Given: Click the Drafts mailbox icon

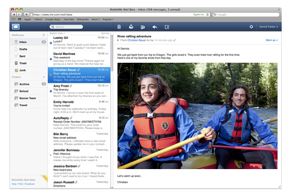Looking at the screenshot, I should 16,49.
